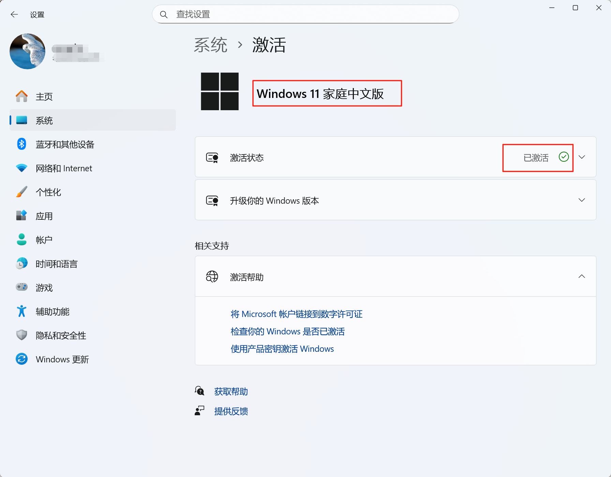Click the Windows 11 家庭中文版 title
611x477 pixels.
point(320,93)
